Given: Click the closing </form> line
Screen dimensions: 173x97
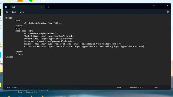Looking at the screenshot, I should point(19,52).
